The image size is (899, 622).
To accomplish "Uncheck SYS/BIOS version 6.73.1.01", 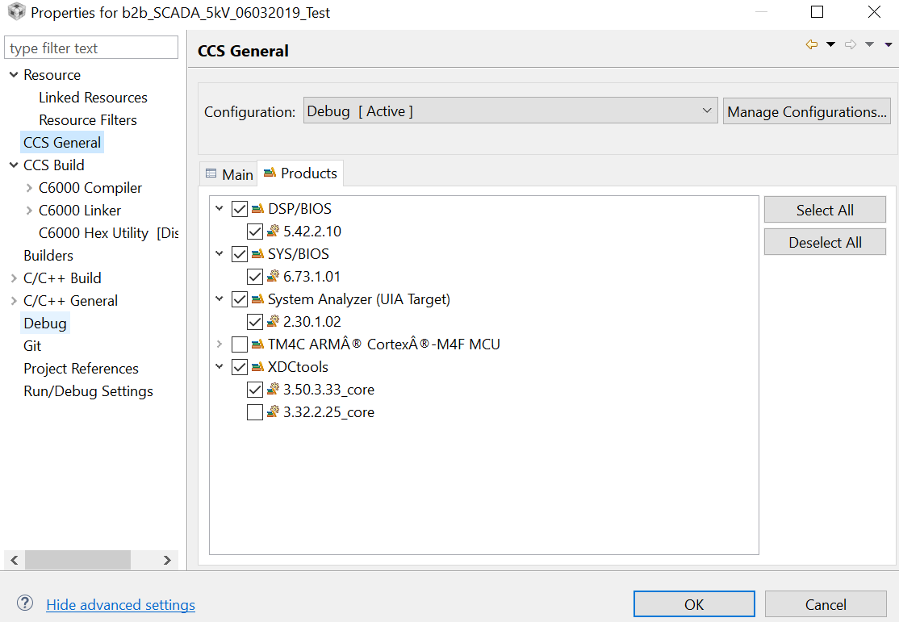I will tap(255, 276).
